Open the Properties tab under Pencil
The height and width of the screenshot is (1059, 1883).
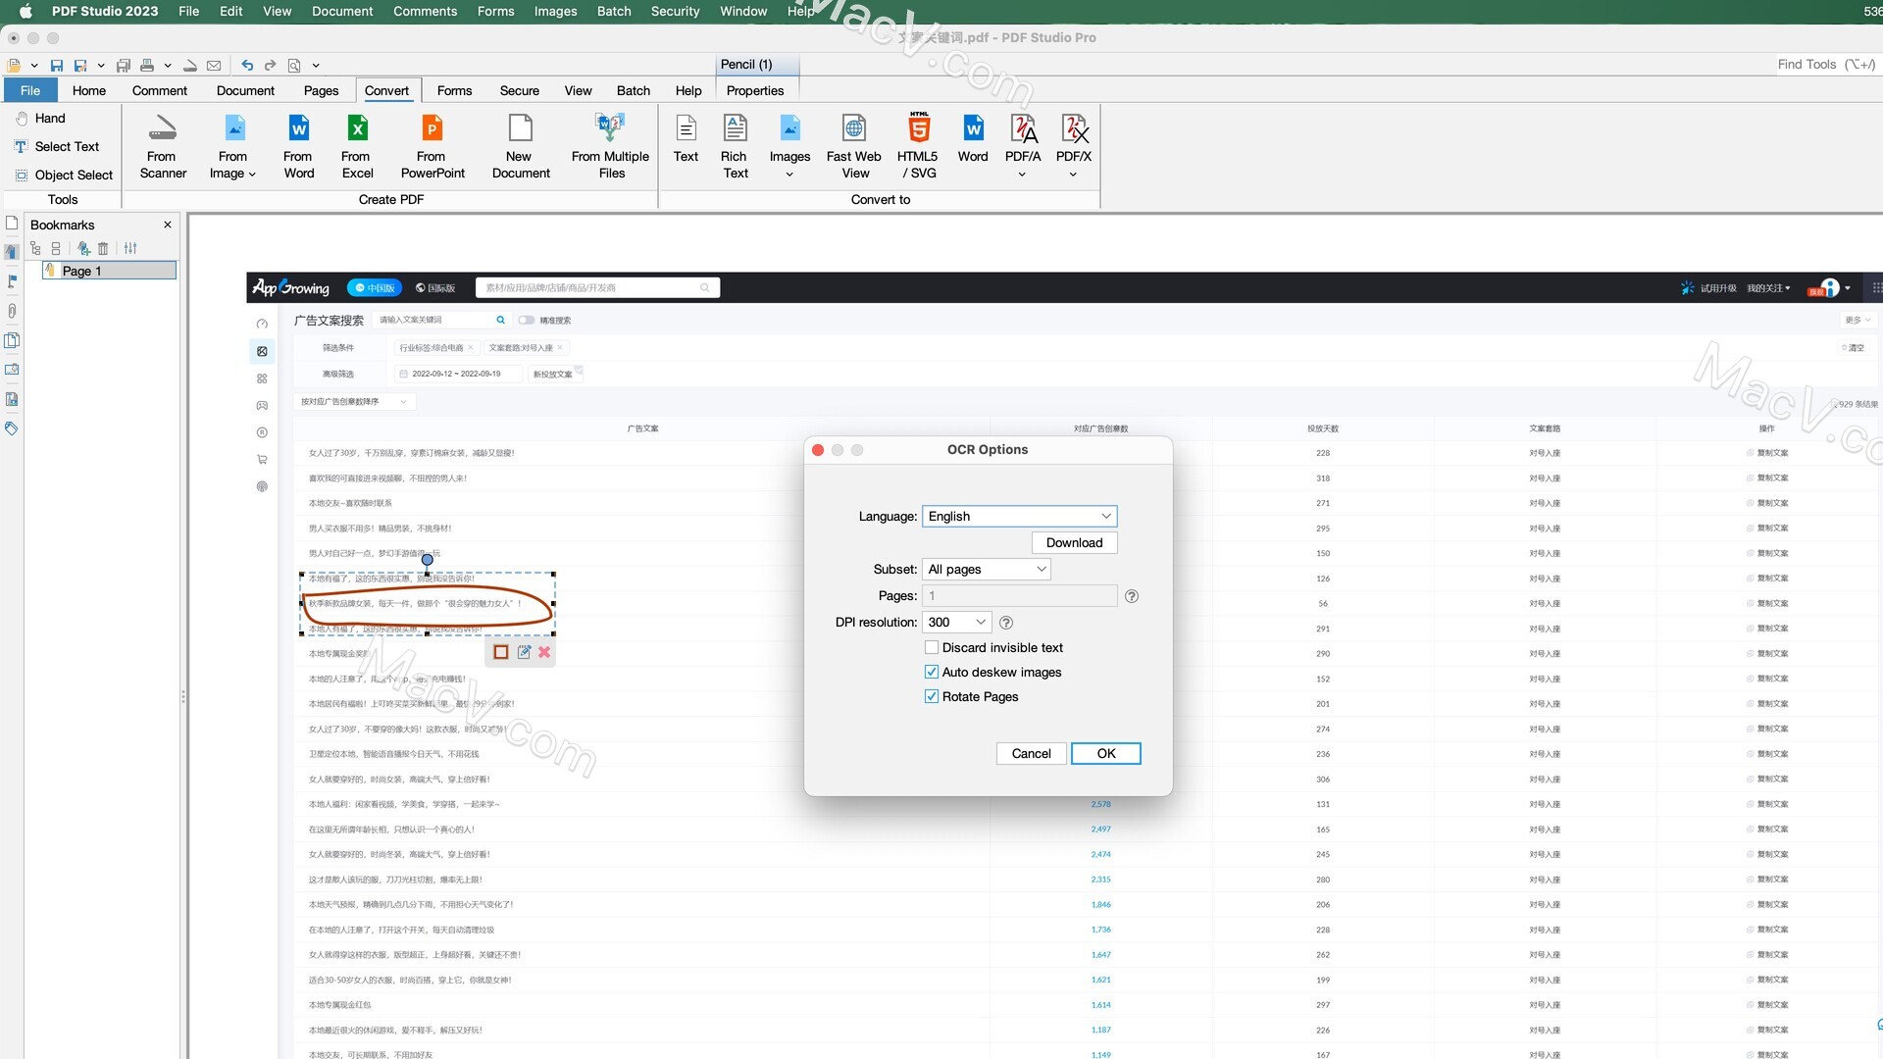coord(755,90)
